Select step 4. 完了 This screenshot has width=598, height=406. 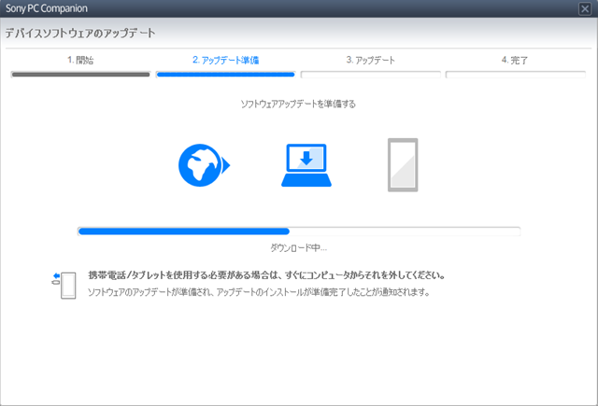[515, 60]
